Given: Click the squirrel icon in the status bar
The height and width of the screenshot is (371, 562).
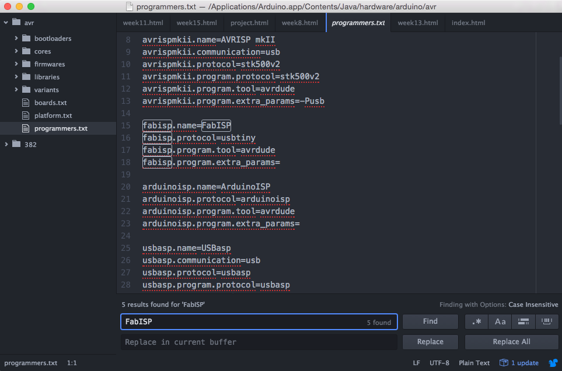Looking at the screenshot, I should click(553, 363).
